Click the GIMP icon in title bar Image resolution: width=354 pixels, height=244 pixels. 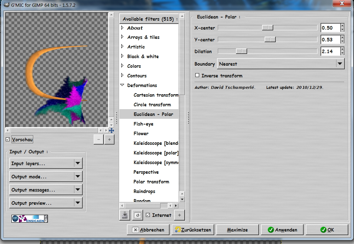[x=6, y=5]
